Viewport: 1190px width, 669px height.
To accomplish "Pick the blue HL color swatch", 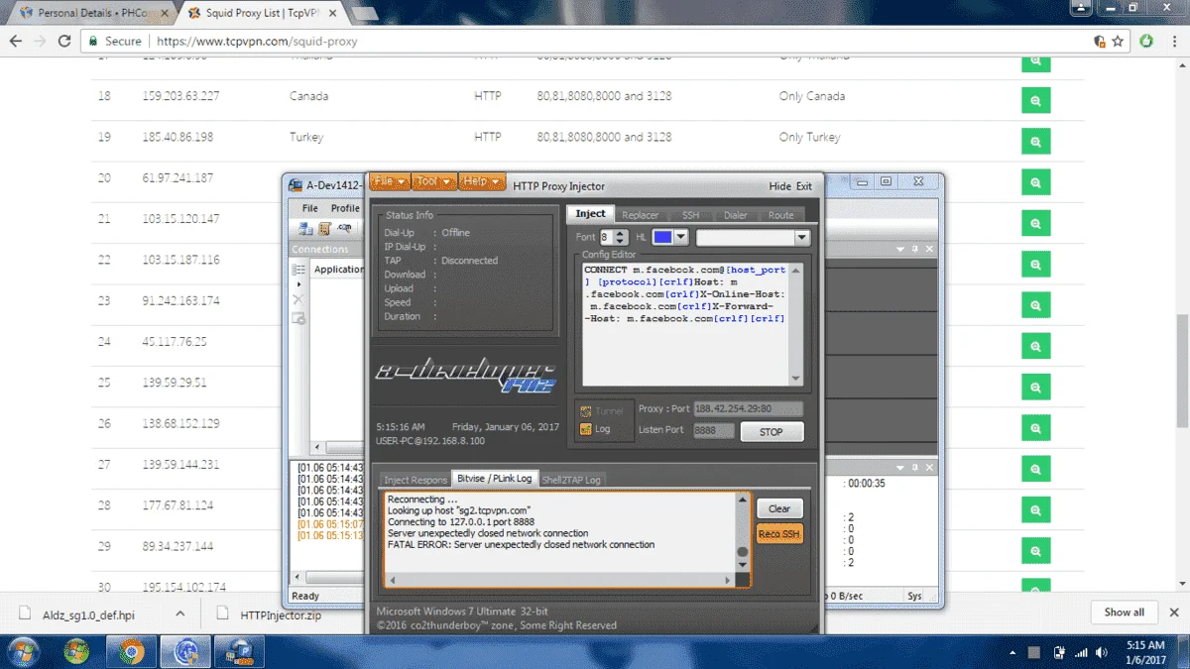I will click(662, 238).
